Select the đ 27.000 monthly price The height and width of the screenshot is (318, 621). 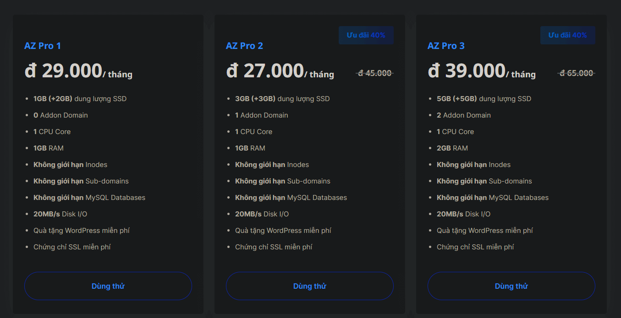pos(280,71)
